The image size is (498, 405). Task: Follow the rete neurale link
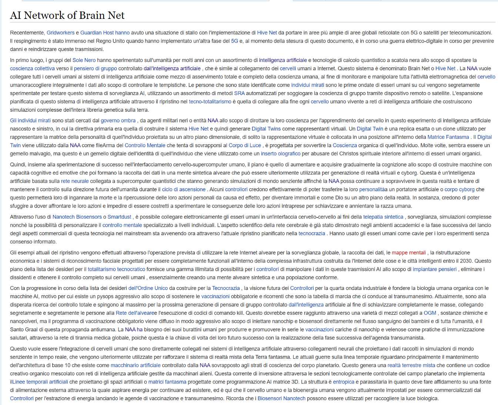click(75, 181)
